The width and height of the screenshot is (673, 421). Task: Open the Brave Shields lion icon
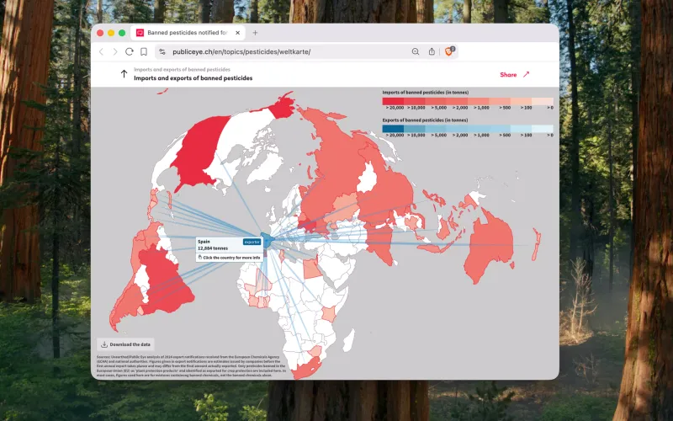[449, 51]
